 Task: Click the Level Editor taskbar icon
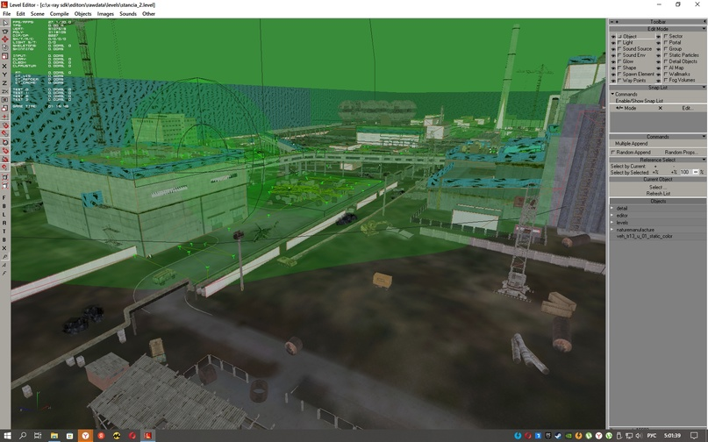tap(147, 436)
